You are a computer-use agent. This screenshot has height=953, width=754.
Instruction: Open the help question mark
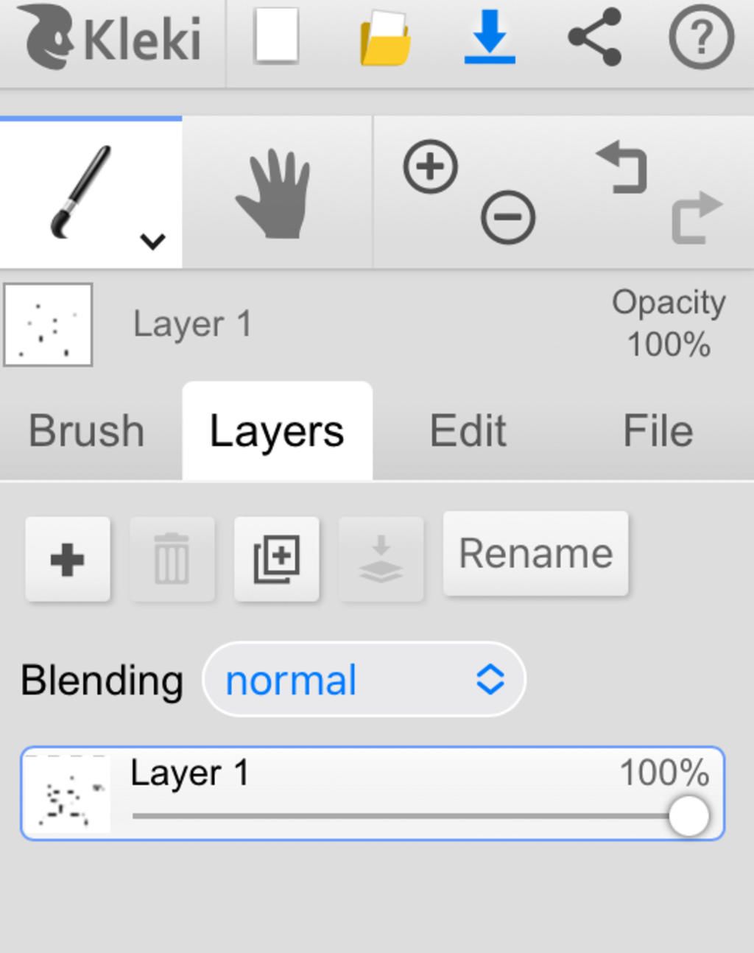(701, 37)
